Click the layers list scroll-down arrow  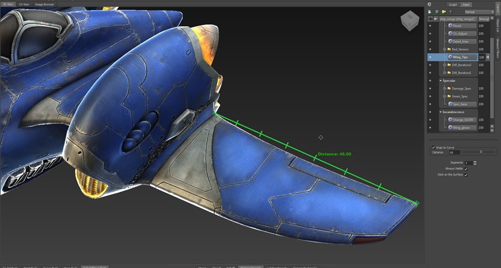(492, 130)
